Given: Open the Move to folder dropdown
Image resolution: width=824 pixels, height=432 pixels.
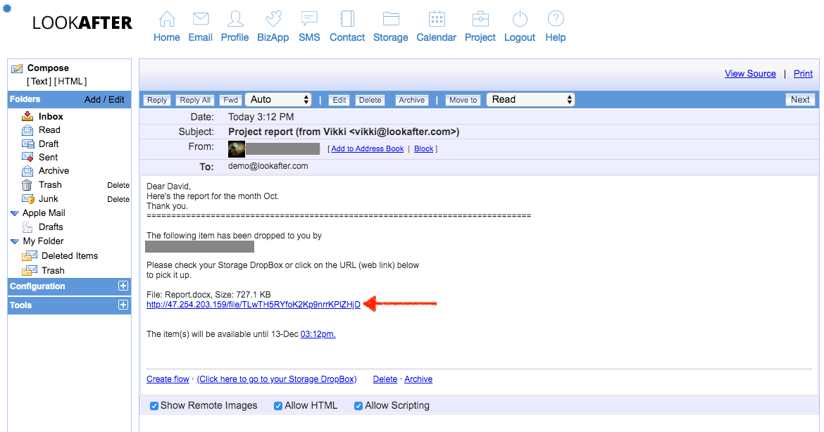Looking at the screenshot, I should [x=530, y=100].
